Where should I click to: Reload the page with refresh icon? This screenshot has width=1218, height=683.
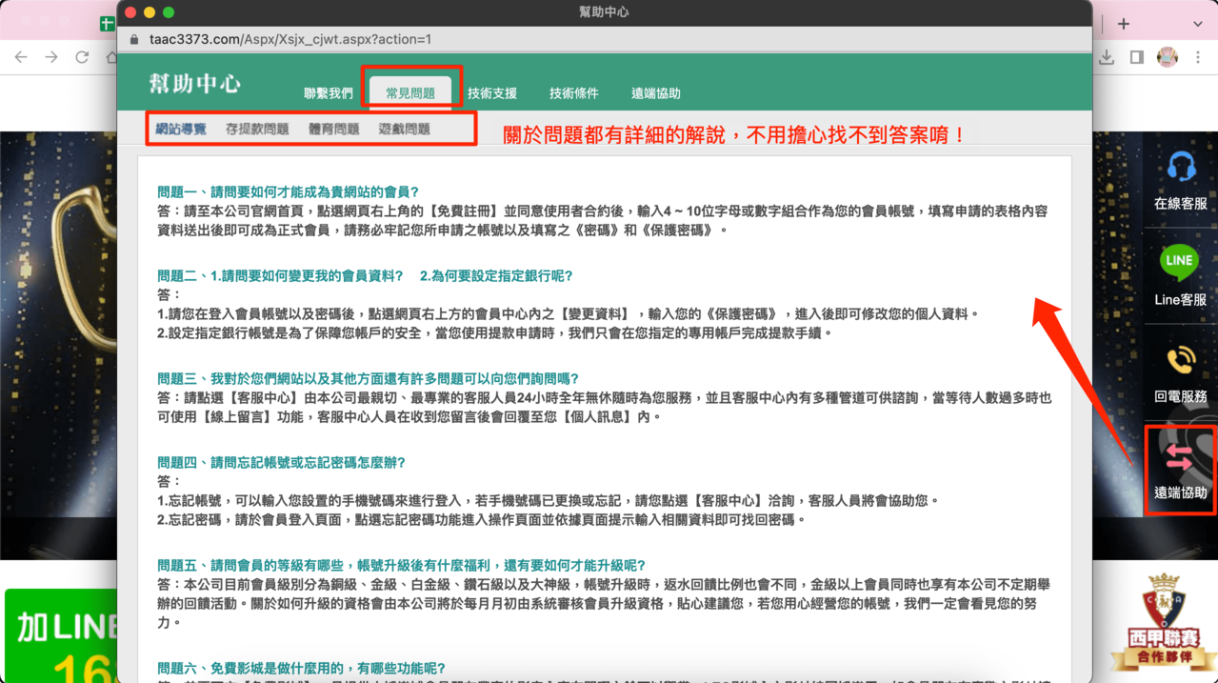pos(82,57)
